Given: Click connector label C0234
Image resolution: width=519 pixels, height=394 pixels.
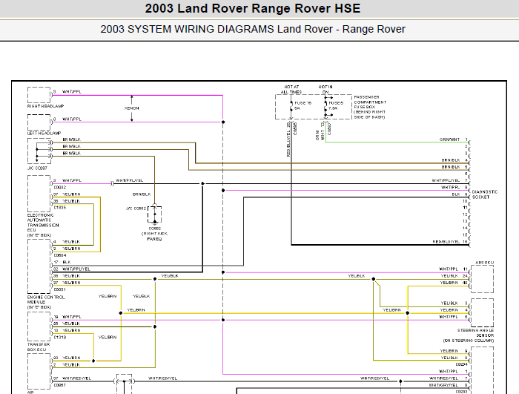Looking at the screenshot, I should point(461,364).
